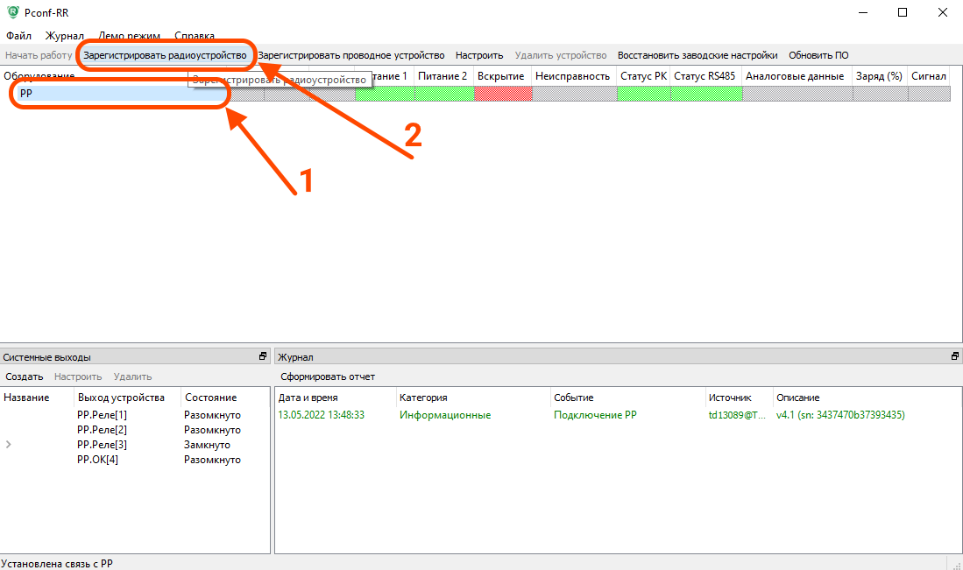The height and width of the screenshot is (570, 963).
Task: Click the Pconf-RR app icon in title bar
Action: coord(11,12)
